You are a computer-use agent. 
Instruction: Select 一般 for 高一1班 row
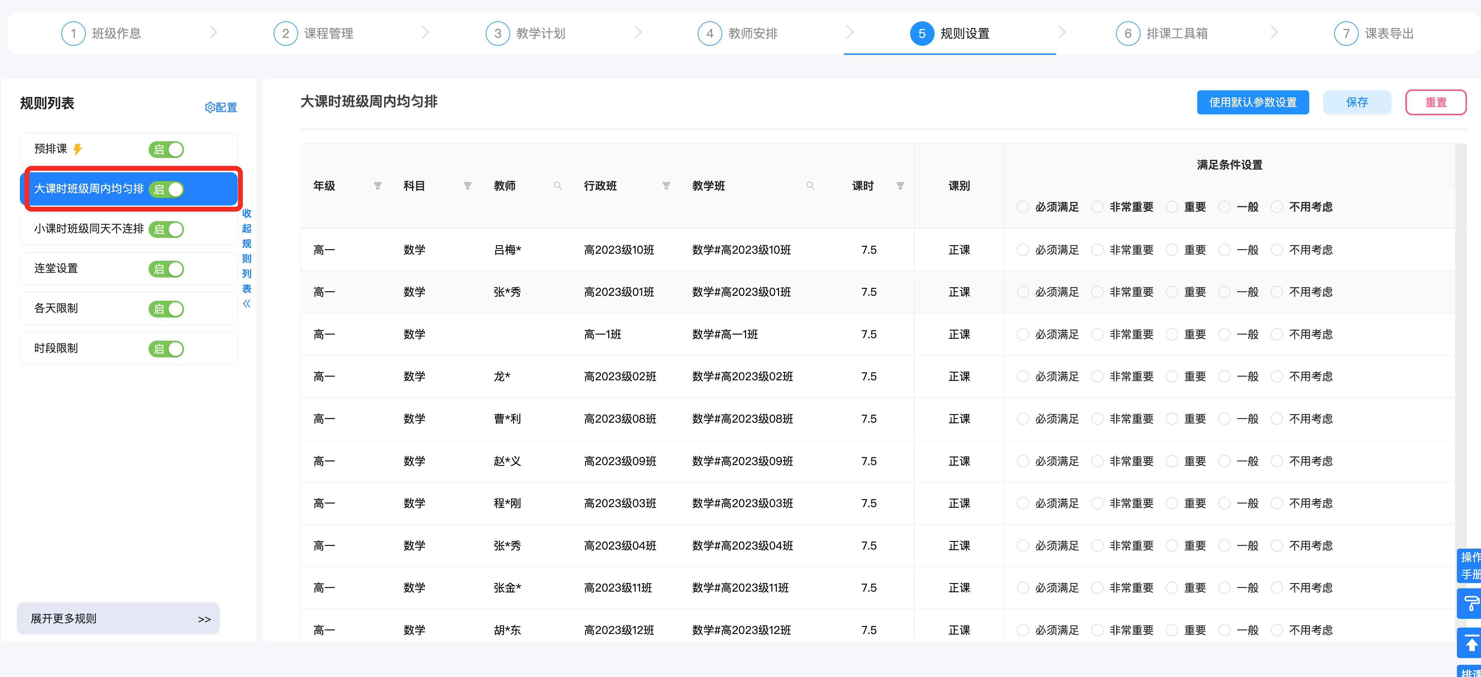1224,335
